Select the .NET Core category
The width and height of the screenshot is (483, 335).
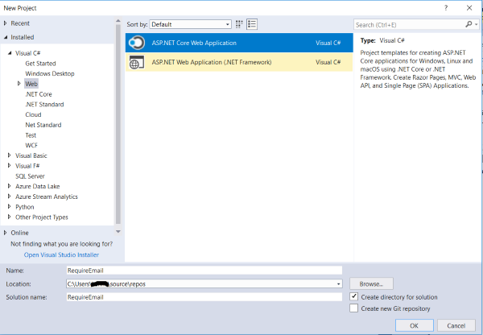[39, 94]
